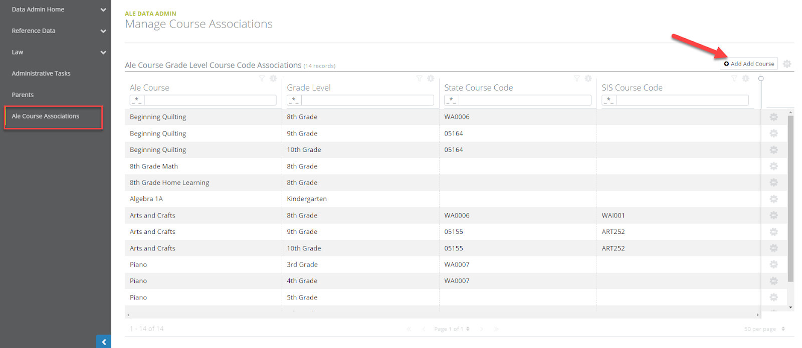
Task: Click the State Course Code filter text field
Action: coord(525,100)
